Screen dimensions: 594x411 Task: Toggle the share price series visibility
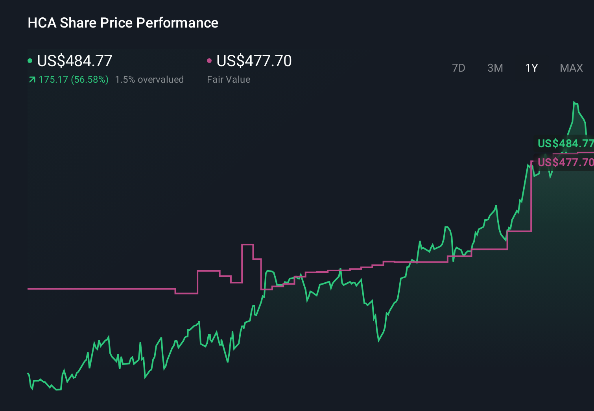click(30, 60)
